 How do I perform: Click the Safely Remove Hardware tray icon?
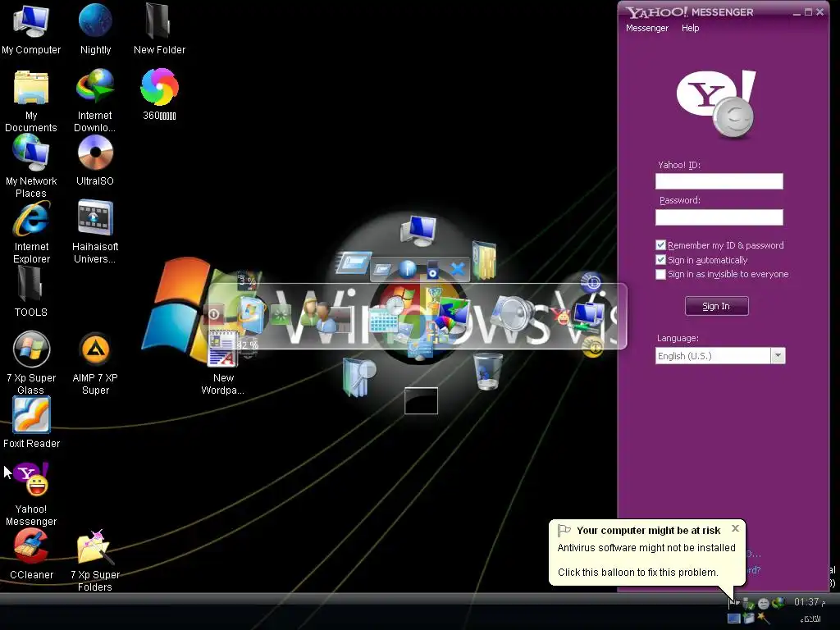pos(748,604)
